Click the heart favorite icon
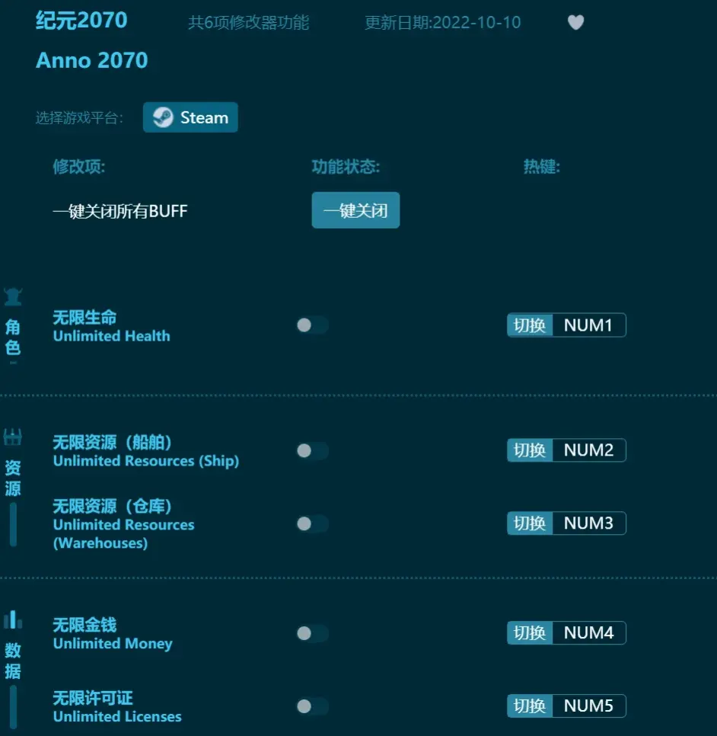Image resolution: width=717 pixels, height=736 pixels. (576, 23)
